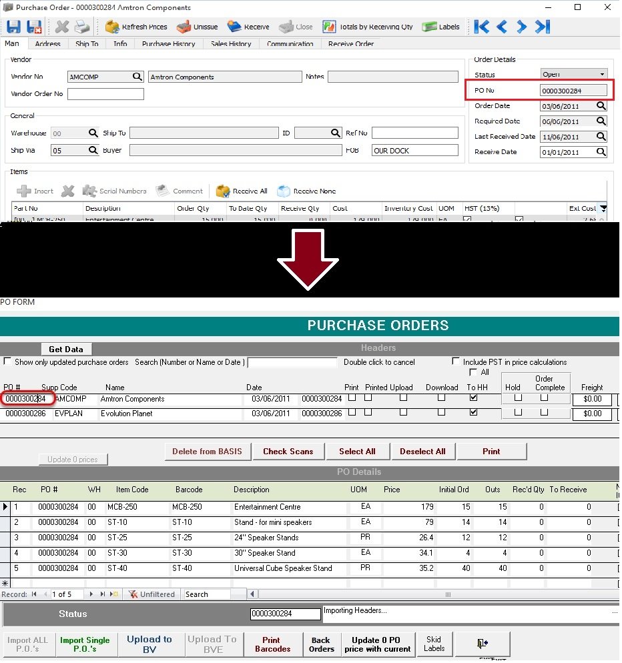Click the Back Orders button

[x=322, y=645]
